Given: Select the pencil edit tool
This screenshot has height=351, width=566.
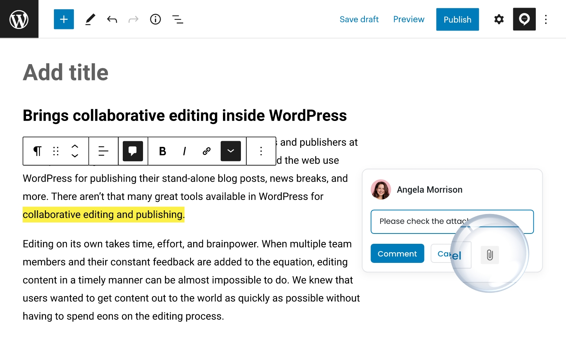Looking at the screenshot, I should (x=90, y=19).
